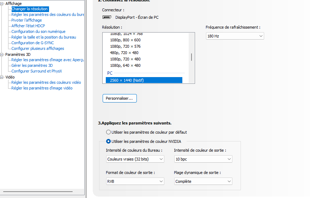This screenshot has width=310, height=198.
Task: Open Pivoter l'affichage page
Action: point(26,20)
